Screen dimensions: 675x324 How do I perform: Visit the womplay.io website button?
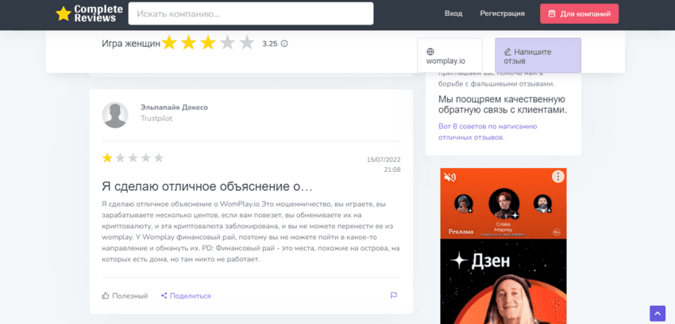point(449,55)
